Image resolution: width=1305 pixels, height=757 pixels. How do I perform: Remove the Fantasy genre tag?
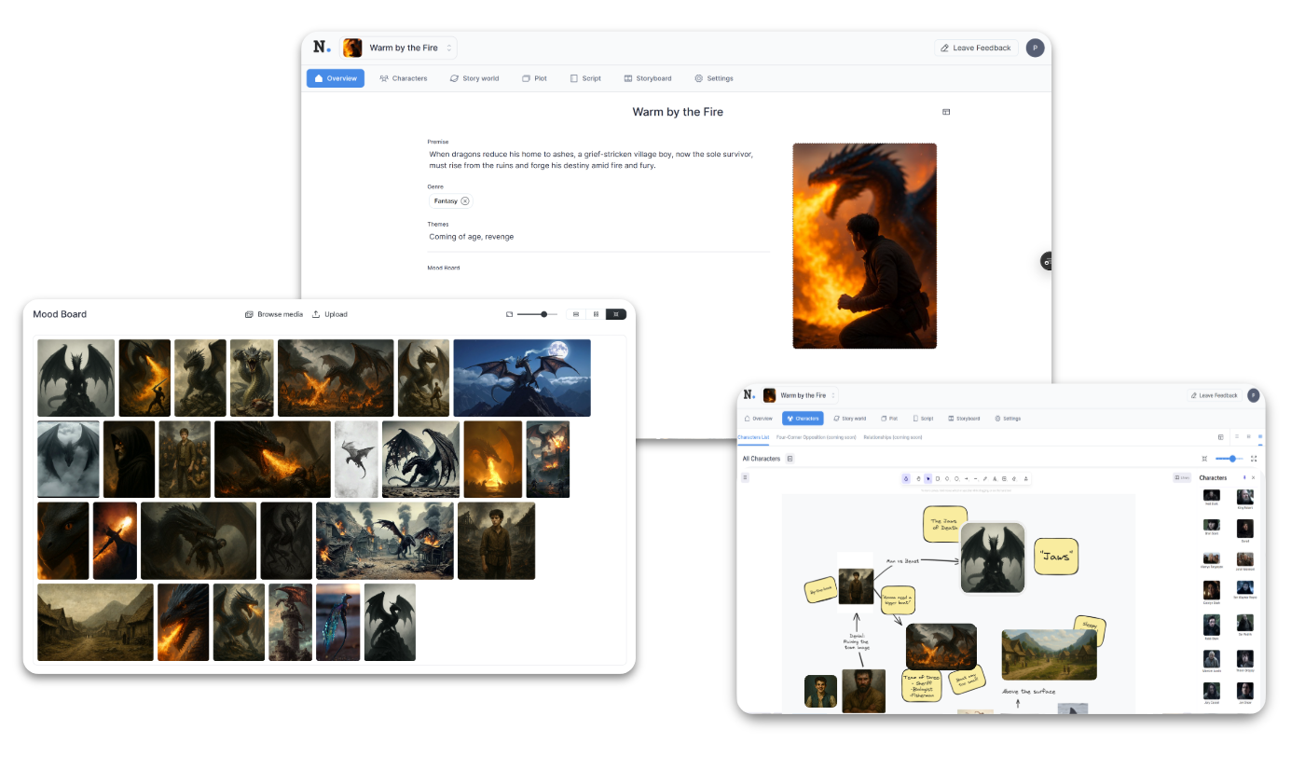pyautogui.click(x=465, y=200)
